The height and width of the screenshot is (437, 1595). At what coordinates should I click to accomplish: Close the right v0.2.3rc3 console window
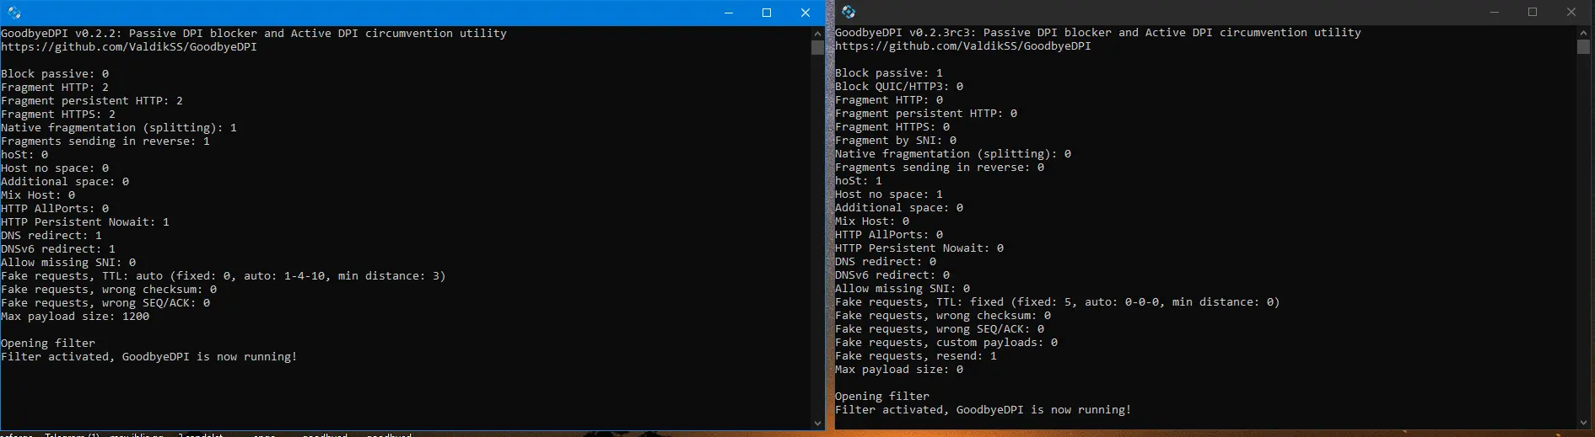1571,12
